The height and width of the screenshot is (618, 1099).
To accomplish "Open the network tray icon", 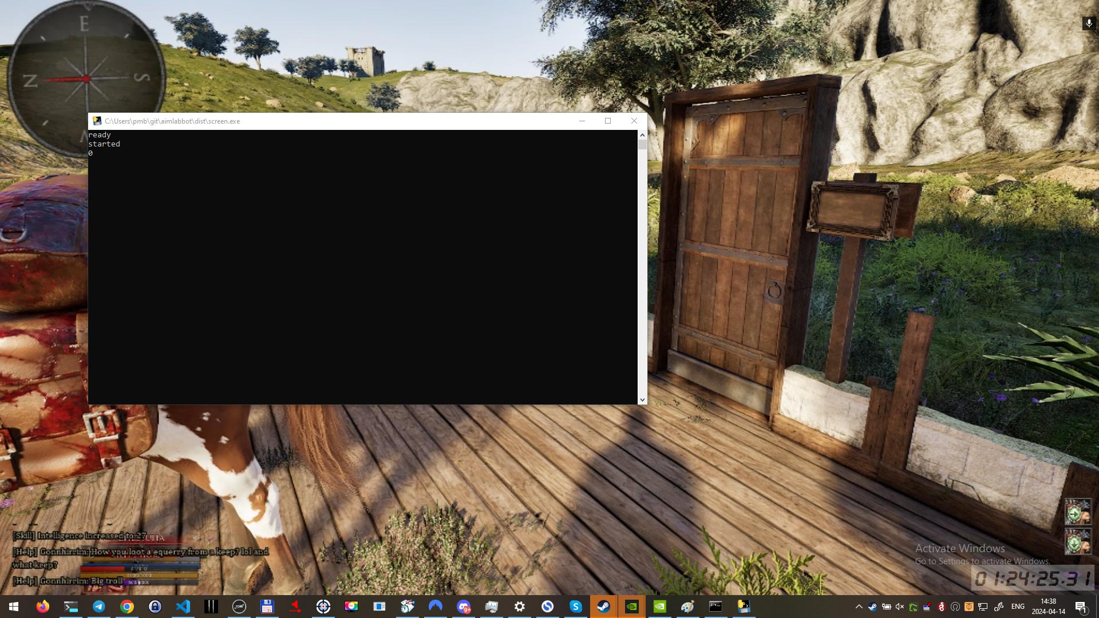I will click(983, 607).
